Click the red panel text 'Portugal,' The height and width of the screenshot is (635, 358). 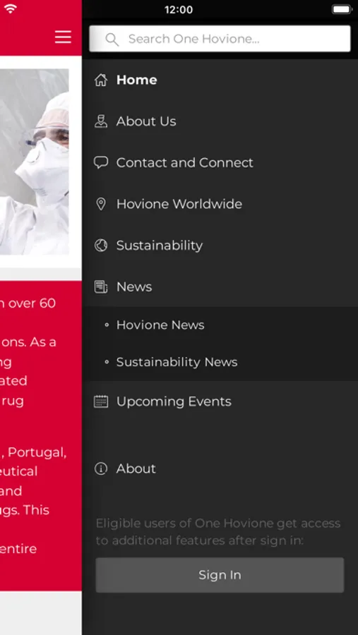point(37,452)
